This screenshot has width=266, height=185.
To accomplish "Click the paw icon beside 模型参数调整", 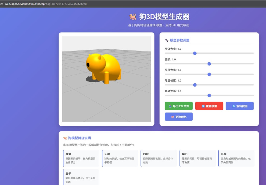I will pyautogui.click(x=167, y=40).
